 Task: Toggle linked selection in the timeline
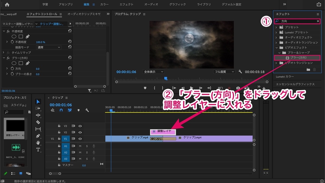point(70,110)
